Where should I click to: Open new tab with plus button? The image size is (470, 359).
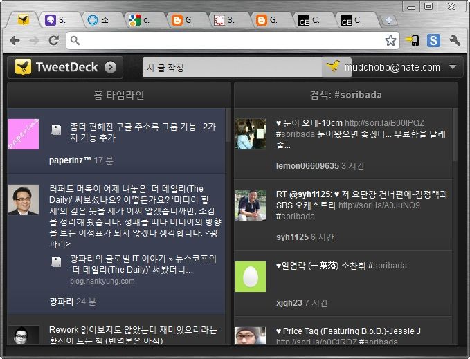pos(389,20)
